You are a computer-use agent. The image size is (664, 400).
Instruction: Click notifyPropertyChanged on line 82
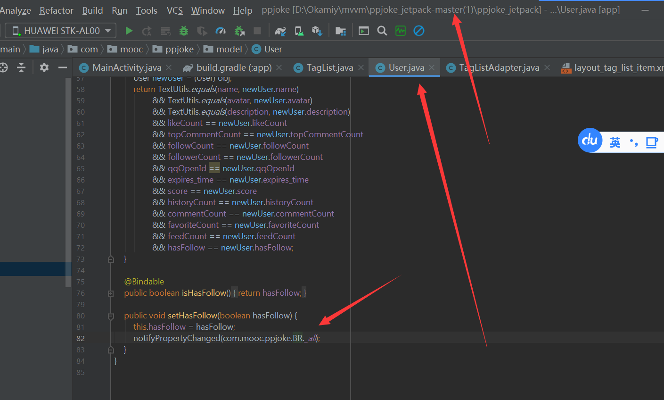pos(177,338)
